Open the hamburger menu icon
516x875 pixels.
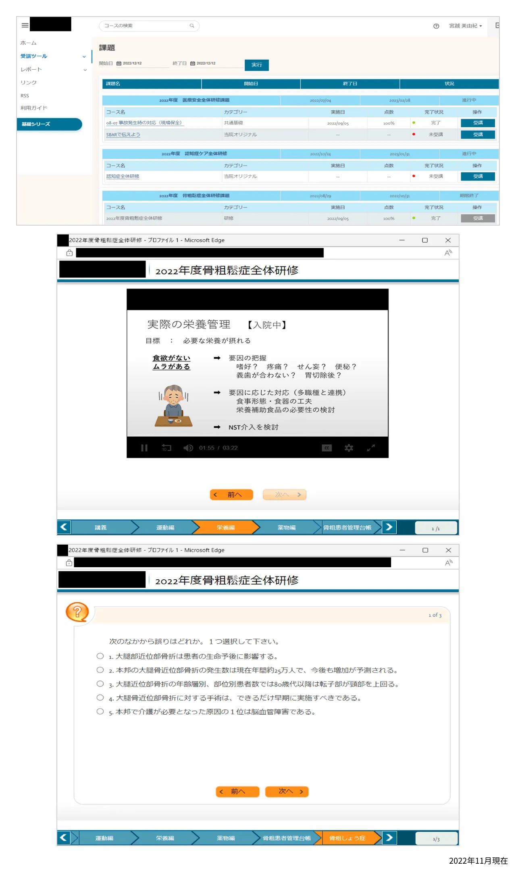25,25
